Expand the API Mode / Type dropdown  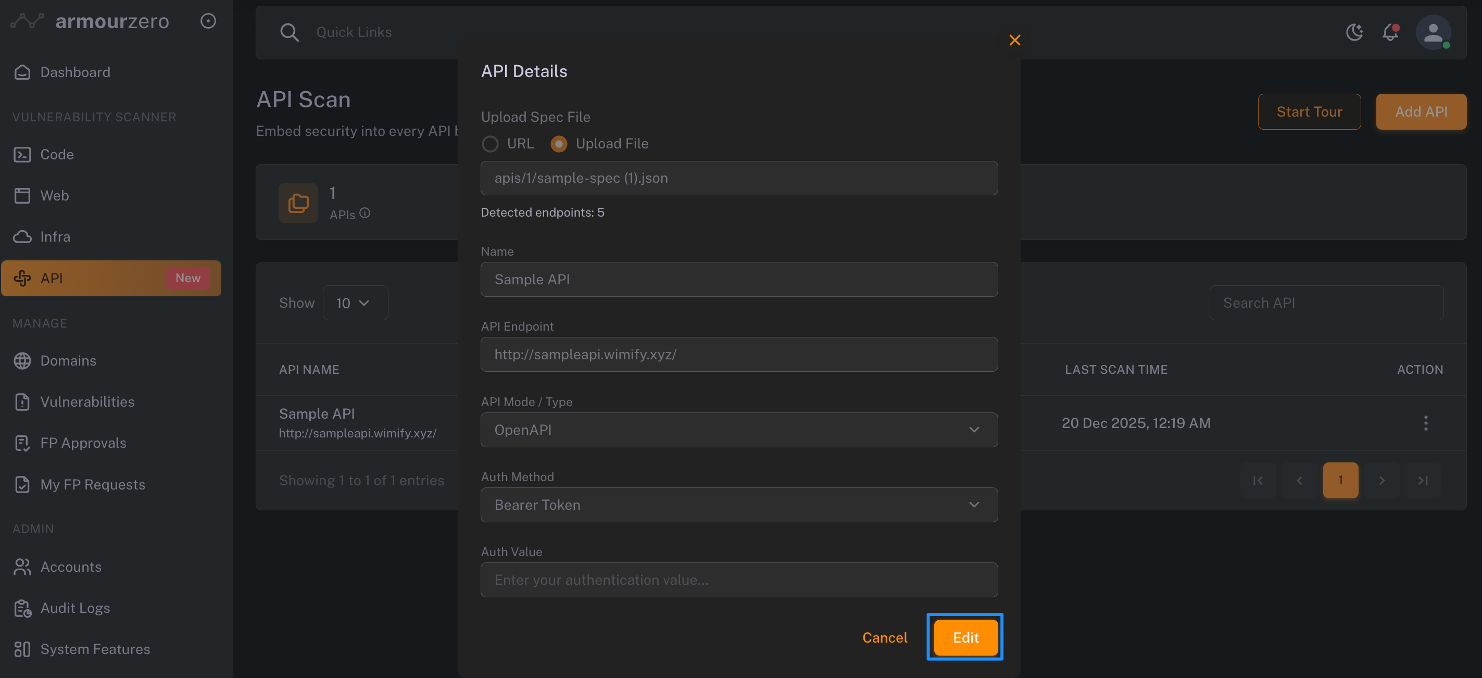[739, 430]
